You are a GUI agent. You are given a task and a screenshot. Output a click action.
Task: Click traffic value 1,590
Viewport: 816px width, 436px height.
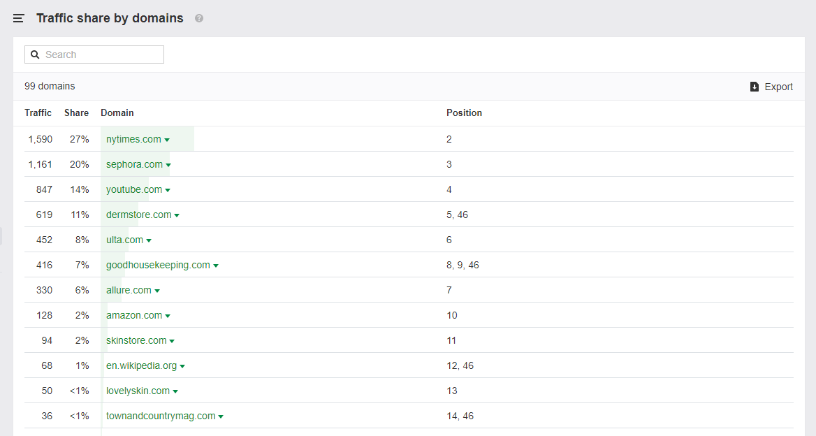[41, 139]
